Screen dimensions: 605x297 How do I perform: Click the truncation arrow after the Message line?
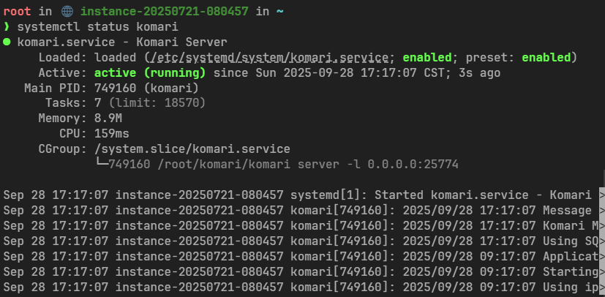tap(601, 211)
